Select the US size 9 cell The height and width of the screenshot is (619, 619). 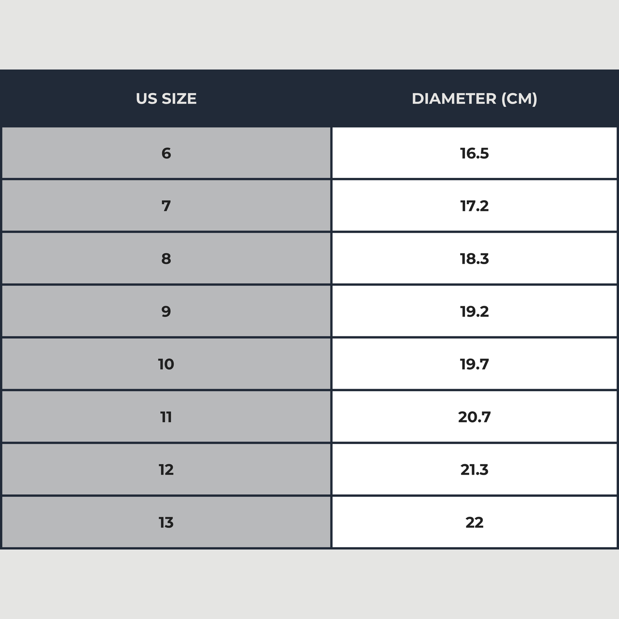[166, 311]
